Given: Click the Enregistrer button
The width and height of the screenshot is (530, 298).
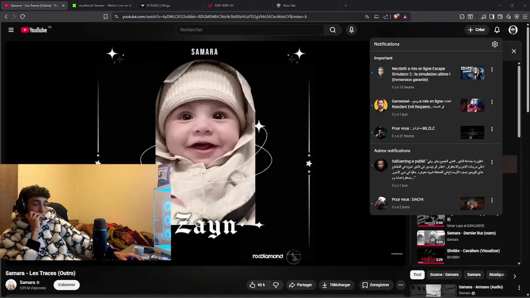Looking at the screenshot, I should (x=376, y=285).
